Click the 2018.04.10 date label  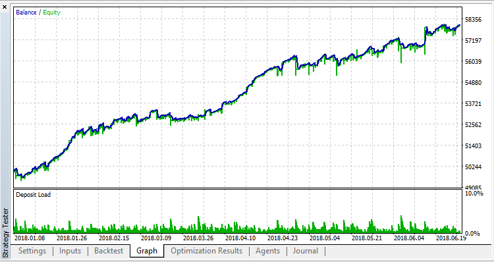click(240, 238)
